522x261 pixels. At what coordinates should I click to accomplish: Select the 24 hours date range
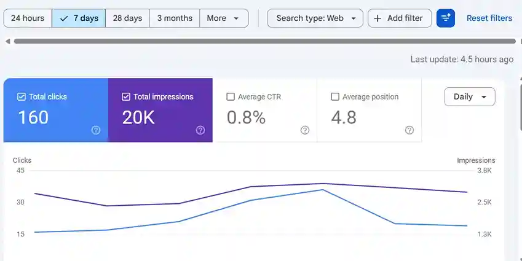click(x=28, y=18)
